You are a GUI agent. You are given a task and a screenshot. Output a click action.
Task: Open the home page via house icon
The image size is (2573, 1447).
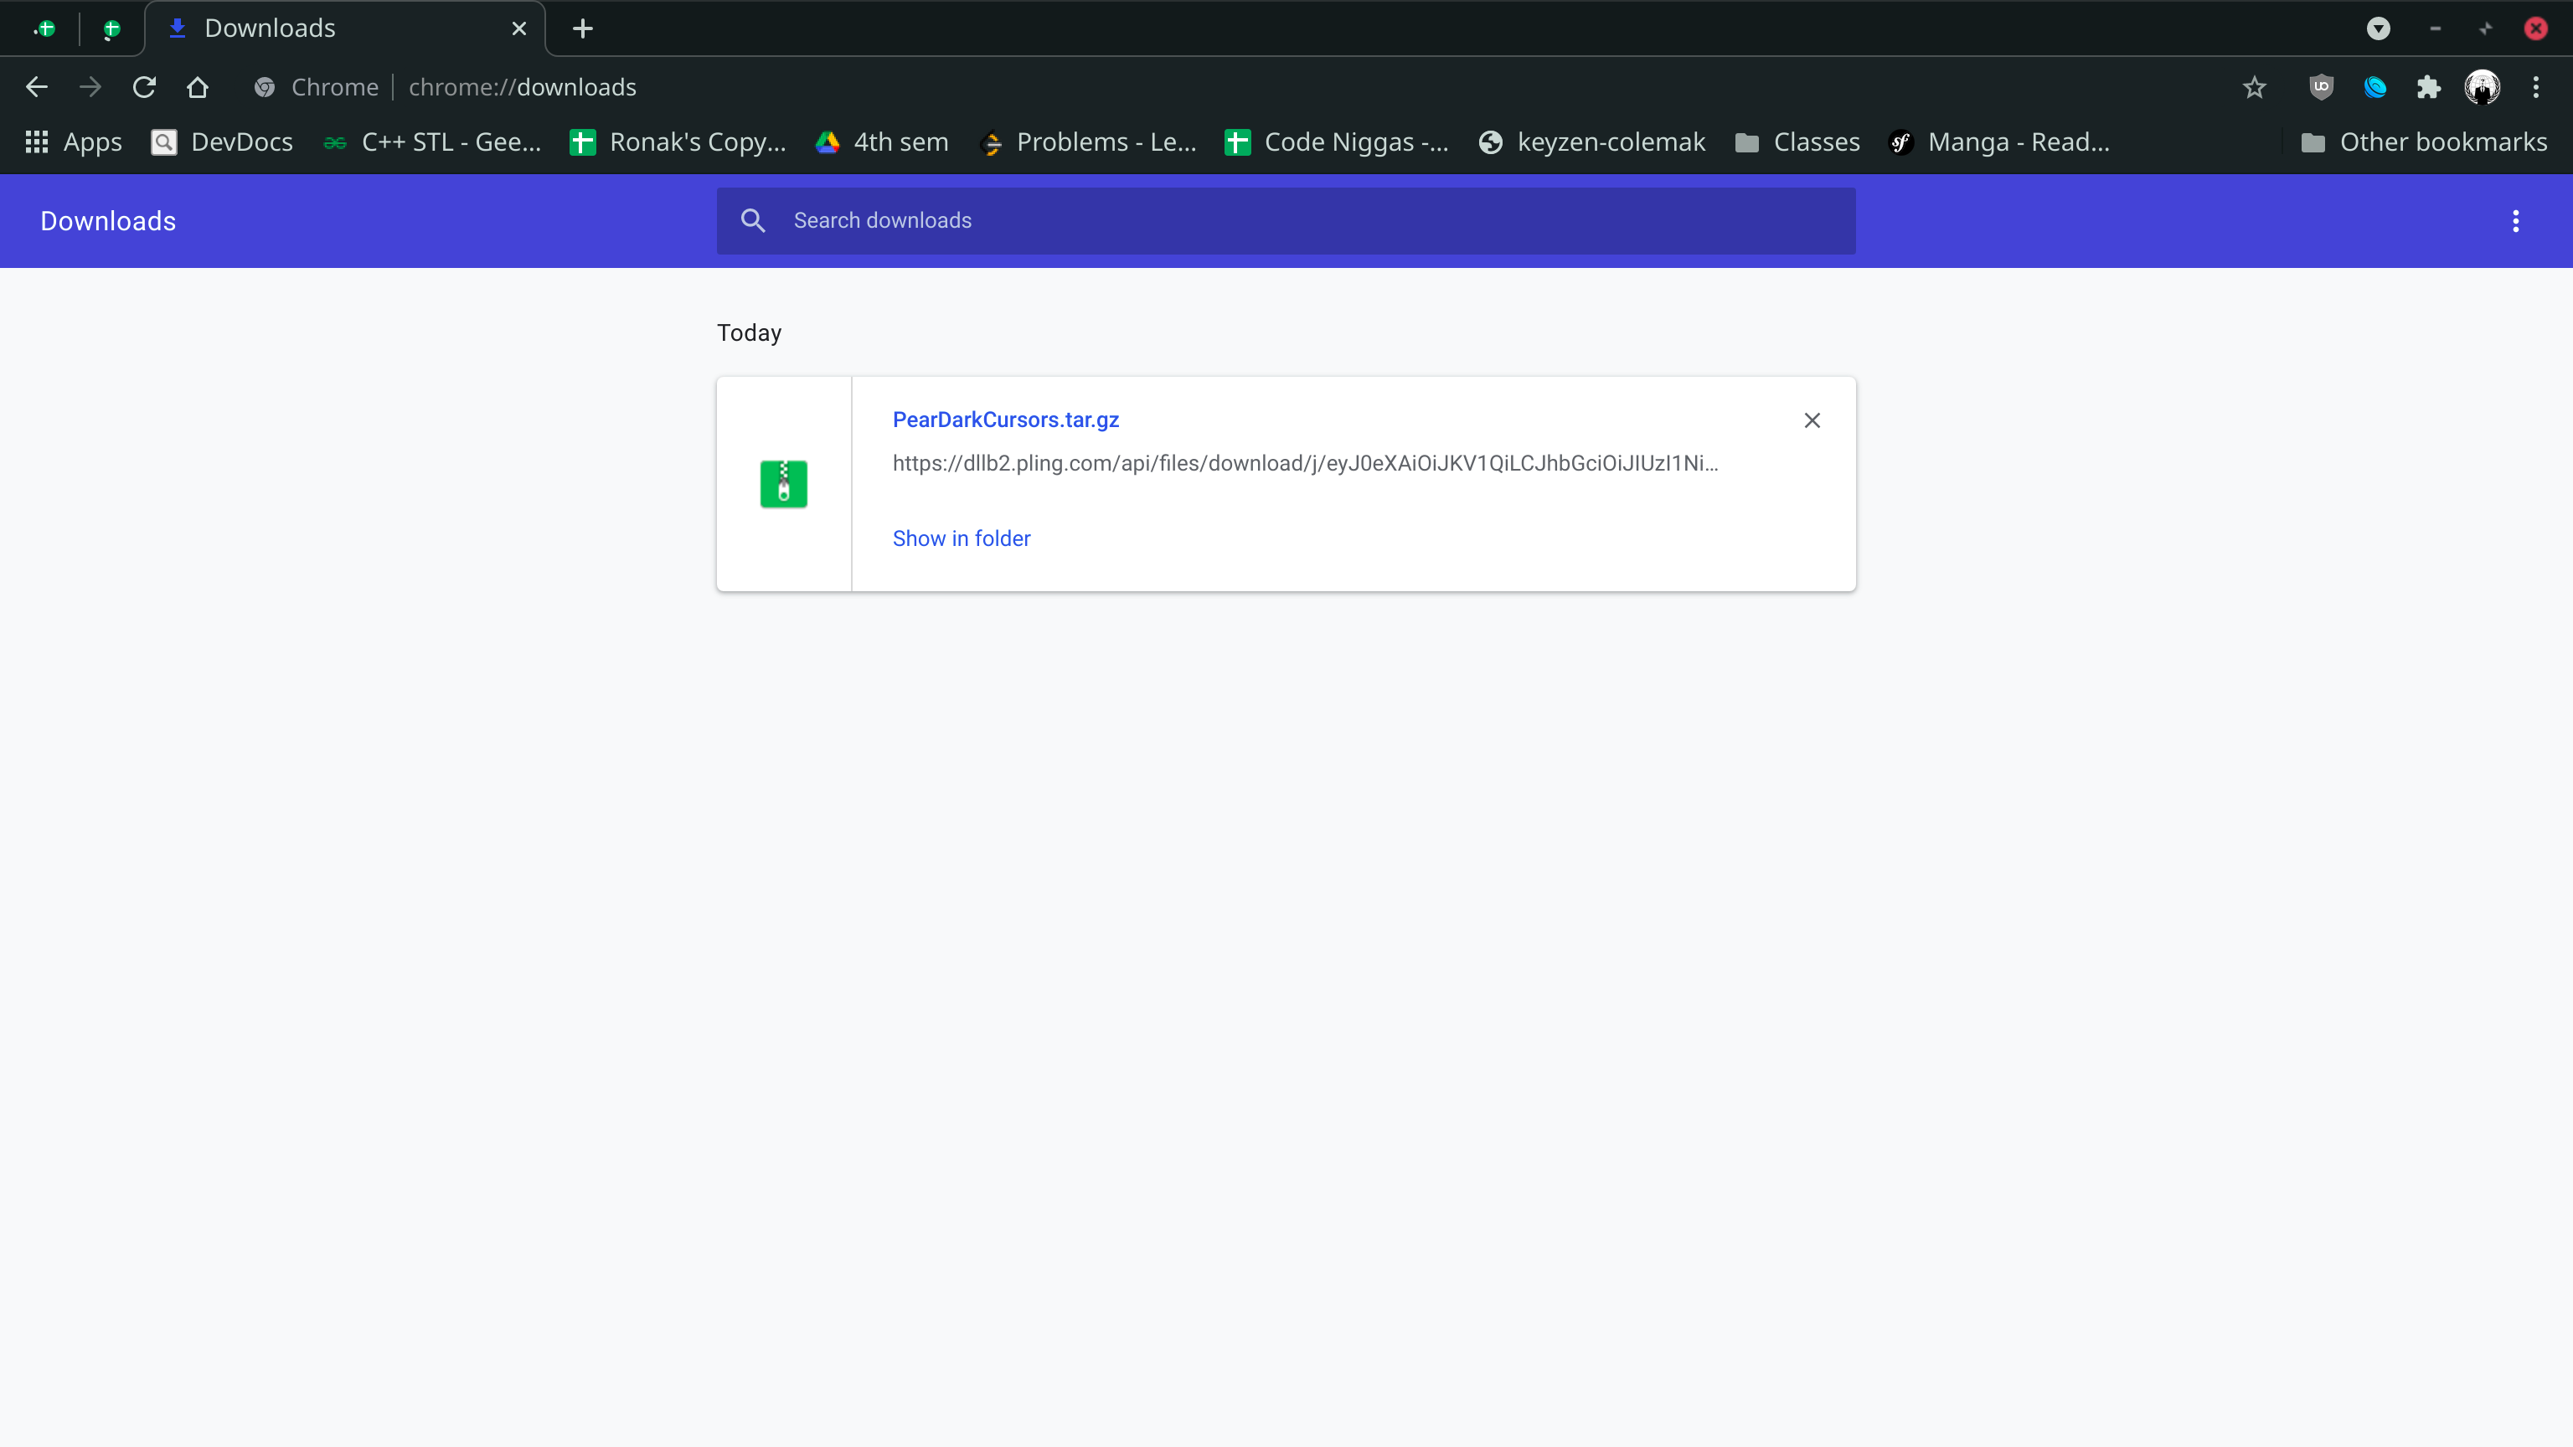pyautogui.click(x=198, y=87)
